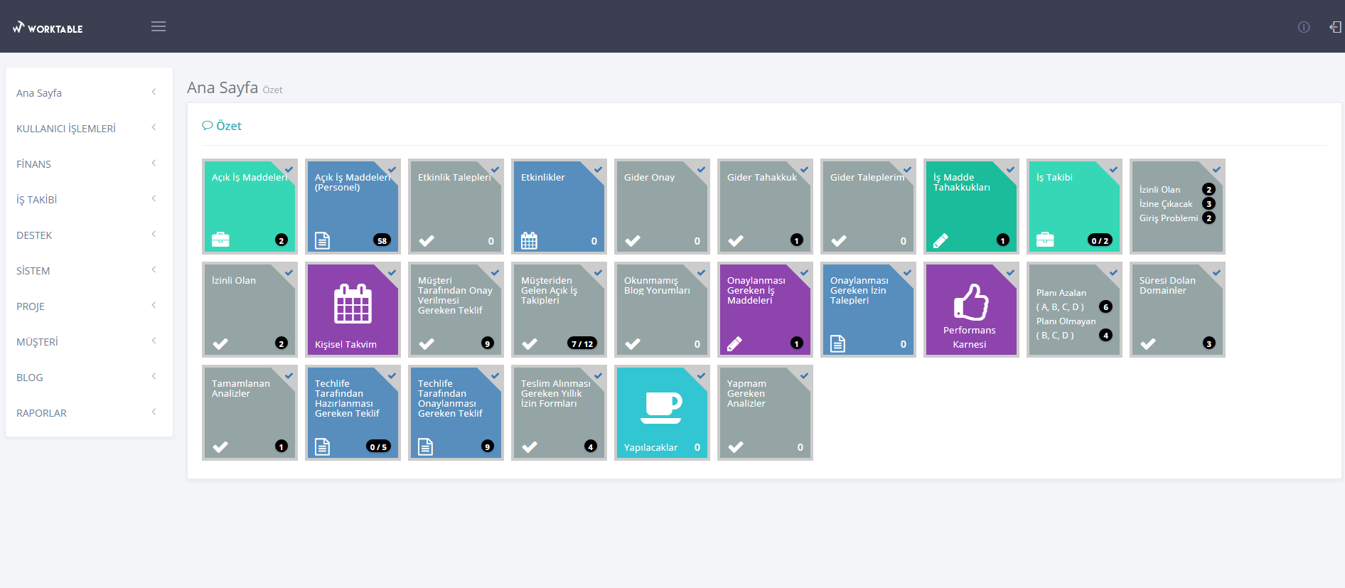Click the info icon in top bar

(x=1303, y=27)
